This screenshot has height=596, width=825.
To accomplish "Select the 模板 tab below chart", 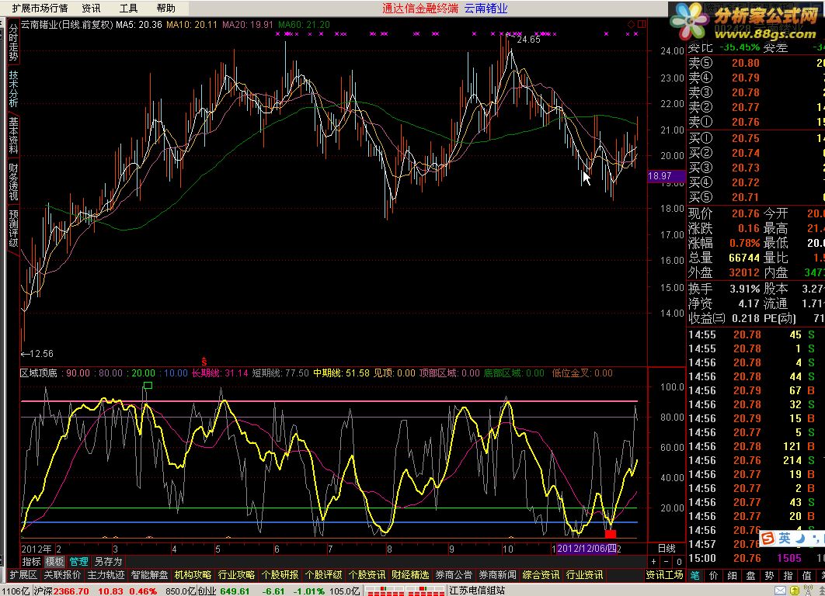I will pos(54,561).
